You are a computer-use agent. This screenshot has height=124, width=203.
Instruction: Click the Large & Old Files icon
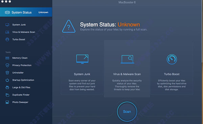click(x=7, y=88)
